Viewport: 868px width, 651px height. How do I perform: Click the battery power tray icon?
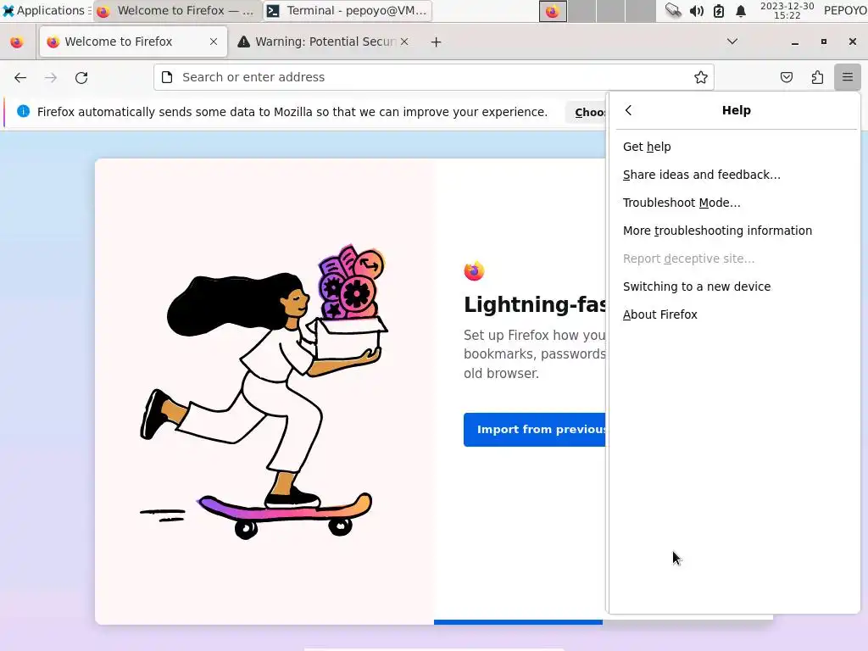719,10
